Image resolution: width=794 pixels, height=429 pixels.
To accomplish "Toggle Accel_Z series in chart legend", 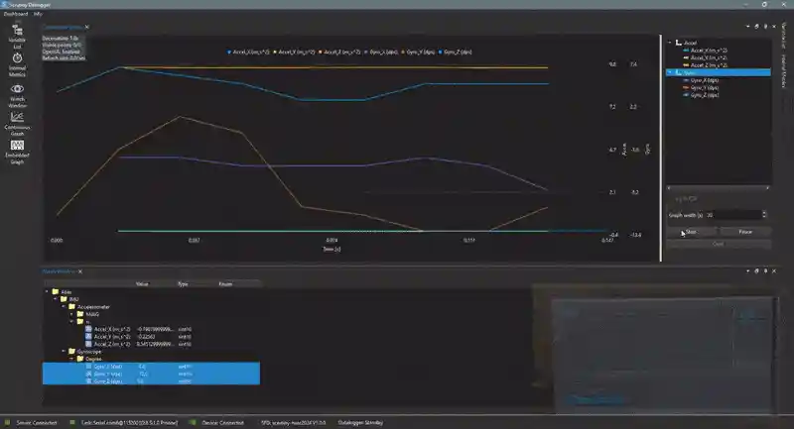I will (339, 53).
